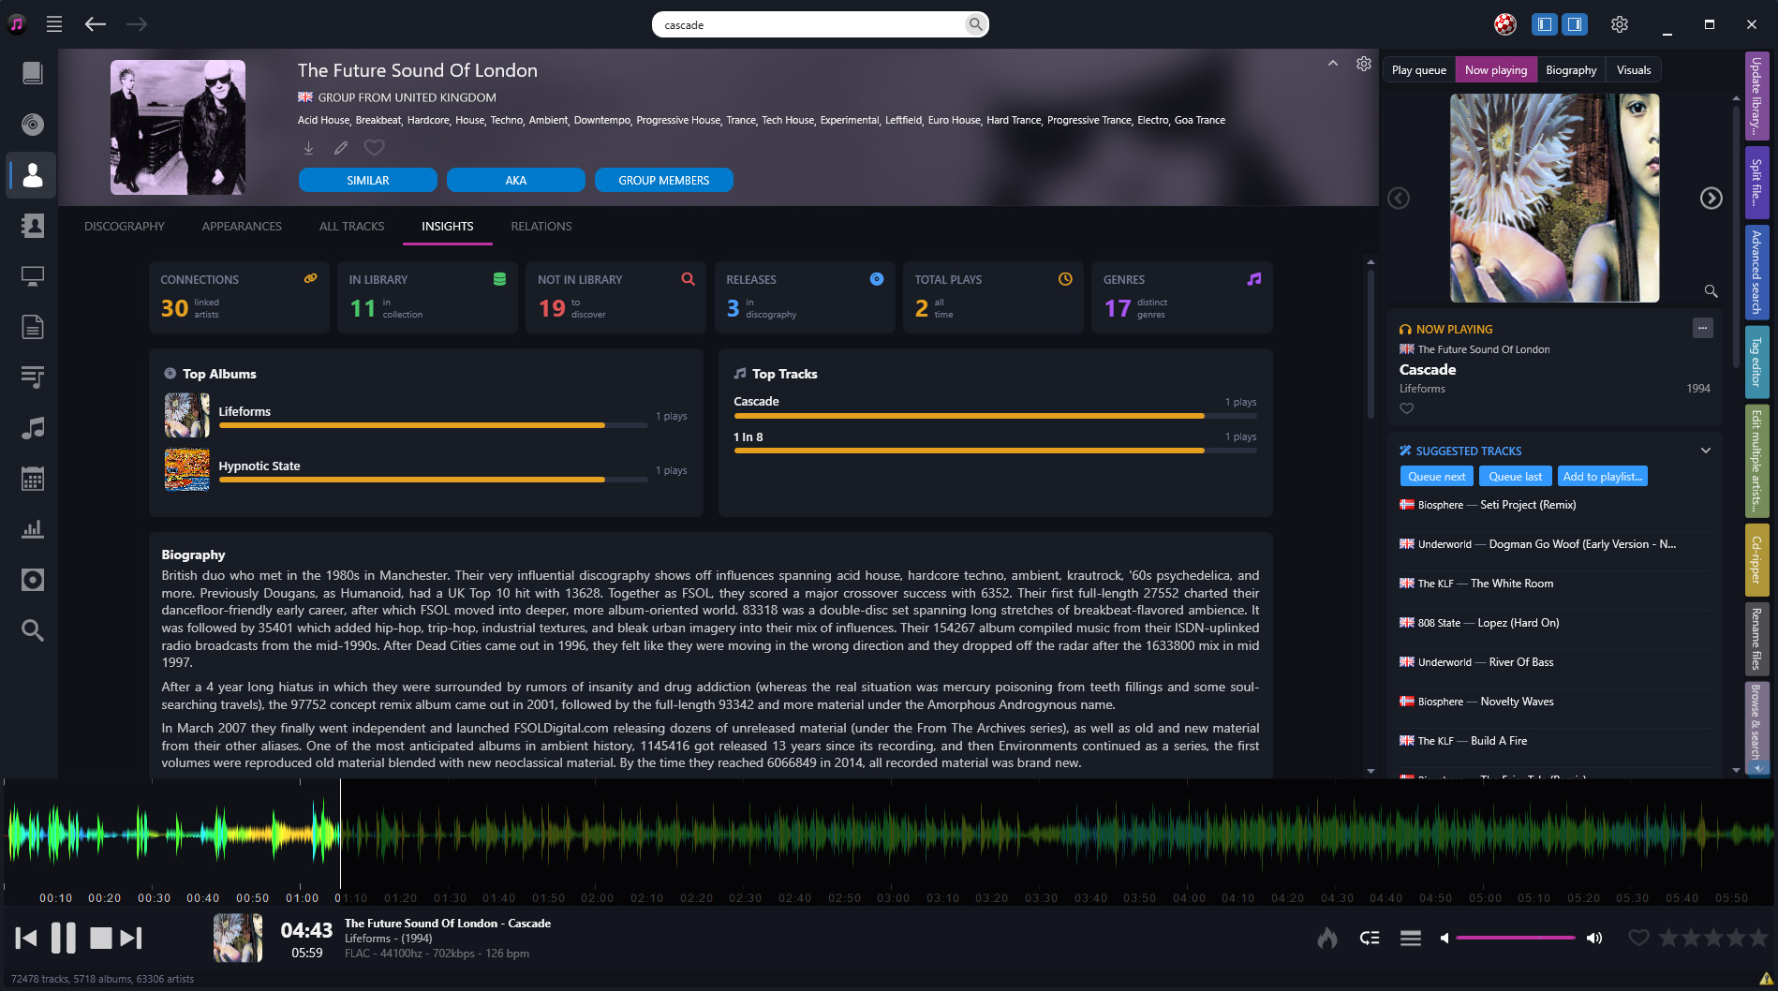
Task: Open the albums disc icon in the sidebar
Action: (x=33, y=124)
